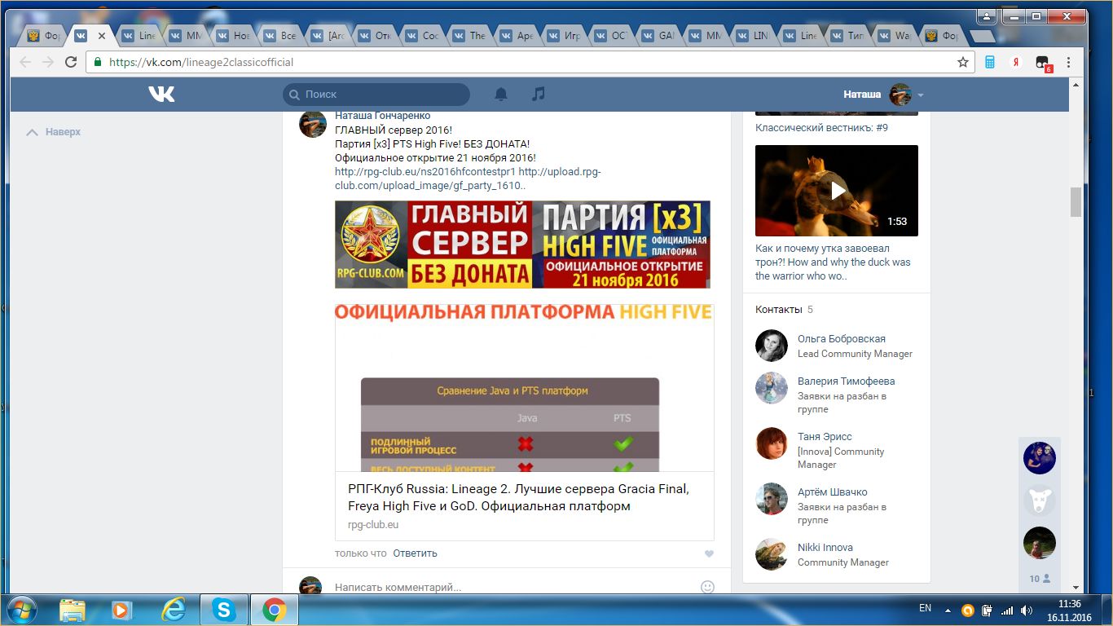Viewport: 1113px width, 626px height.
Task: Click Ответить to reply to comment
Action: click(415, 553)
